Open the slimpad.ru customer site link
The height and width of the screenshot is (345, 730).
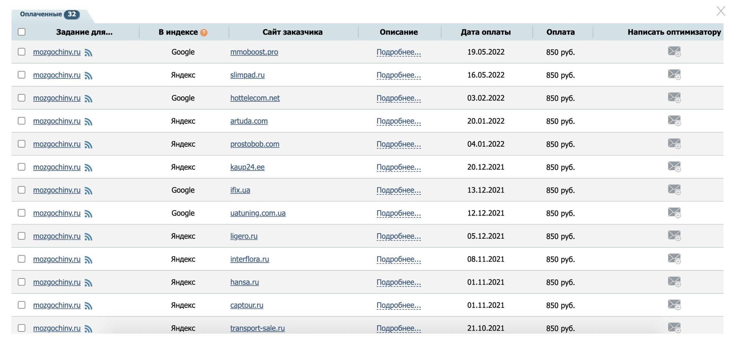coord(247,75)
